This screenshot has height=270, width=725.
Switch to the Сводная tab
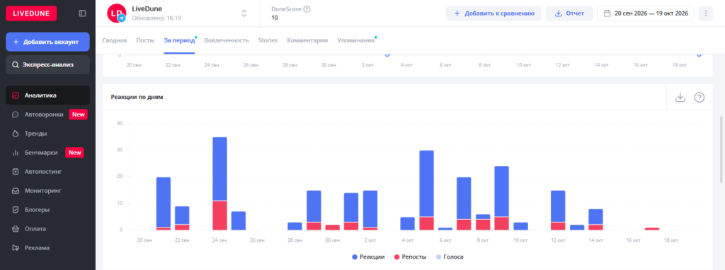pyautogui.click(x=114, y=40)
